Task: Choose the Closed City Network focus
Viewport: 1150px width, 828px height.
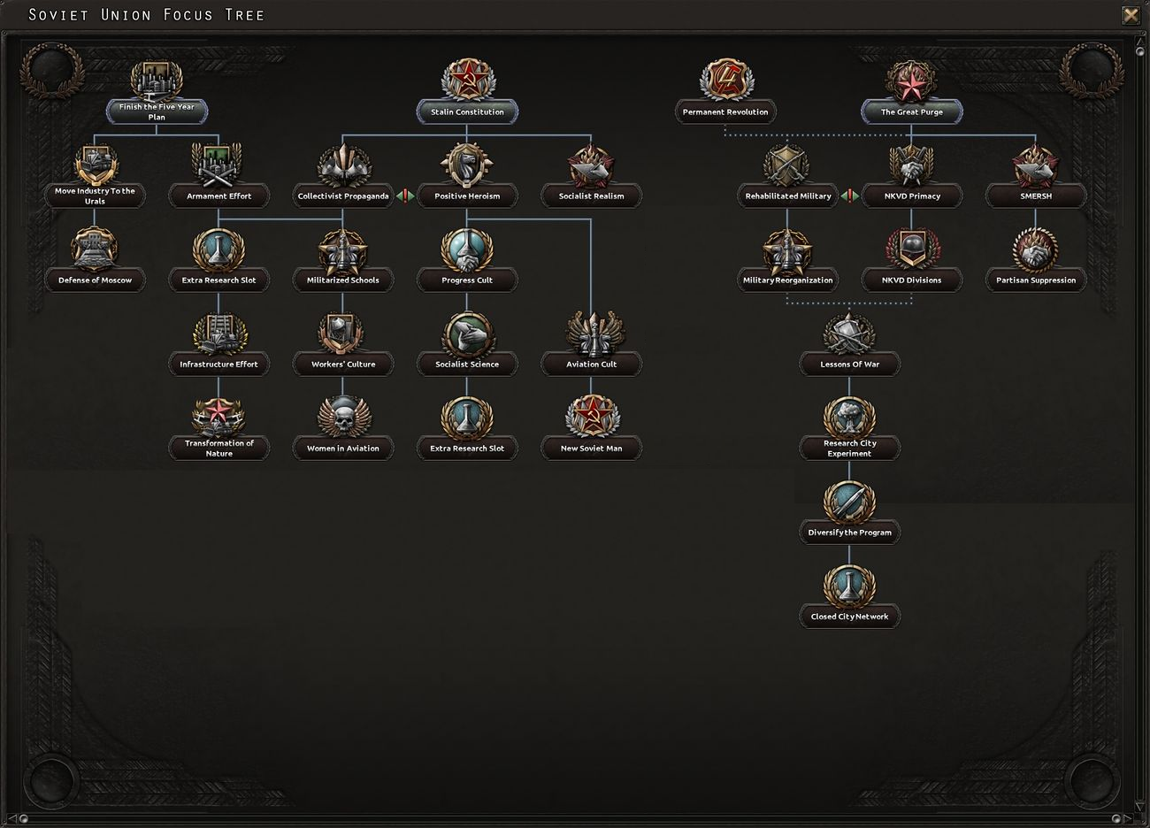Action: pos(849,616)
